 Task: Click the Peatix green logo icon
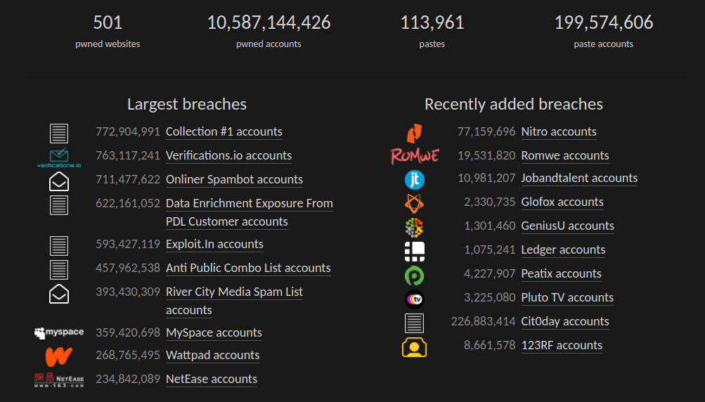tap(415, 275)
